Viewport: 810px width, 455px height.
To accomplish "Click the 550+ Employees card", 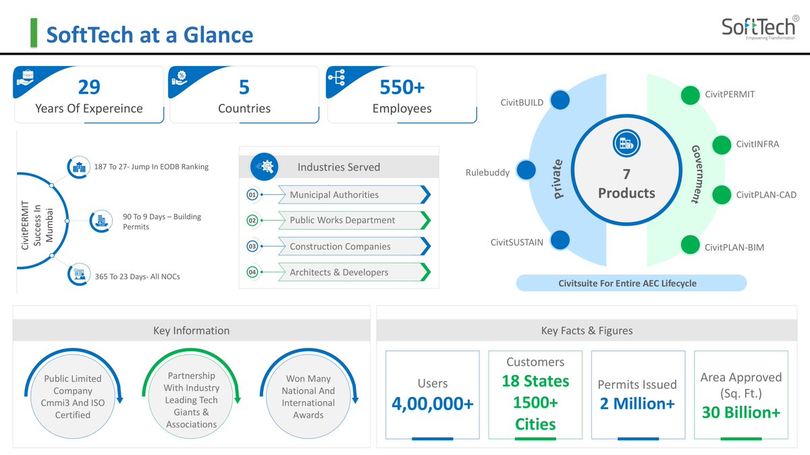I will [x=402, y=94].
